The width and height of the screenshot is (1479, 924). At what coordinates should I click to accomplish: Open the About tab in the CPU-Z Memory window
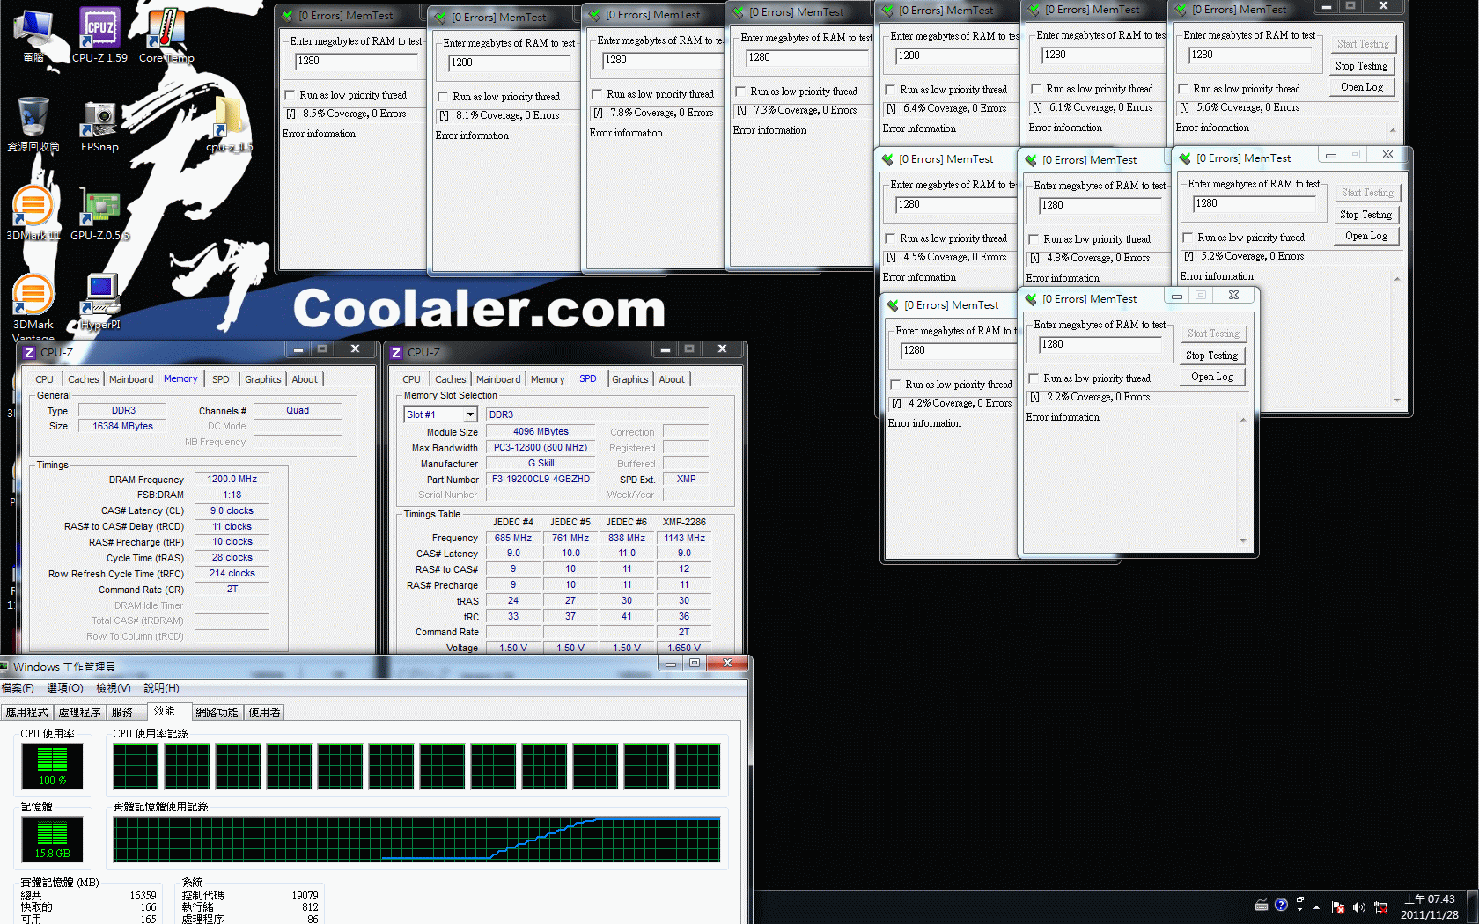305,379
